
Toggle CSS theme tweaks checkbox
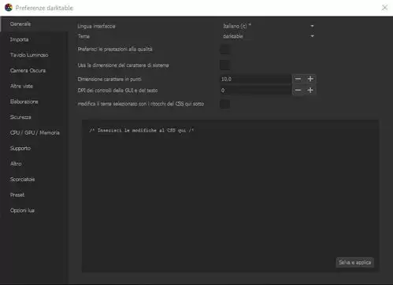pyautogui.click(x=224, y=104)
